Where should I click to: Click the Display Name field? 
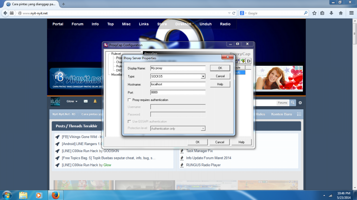click(178, 68)
